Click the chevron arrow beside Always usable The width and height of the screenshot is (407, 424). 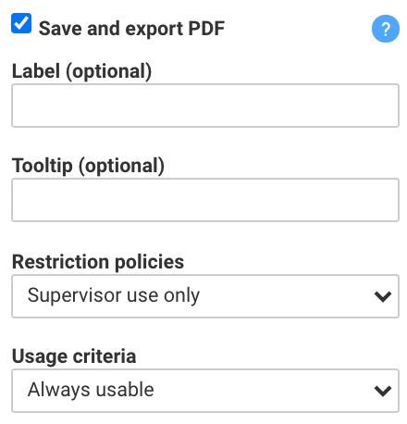pos(383,391)
